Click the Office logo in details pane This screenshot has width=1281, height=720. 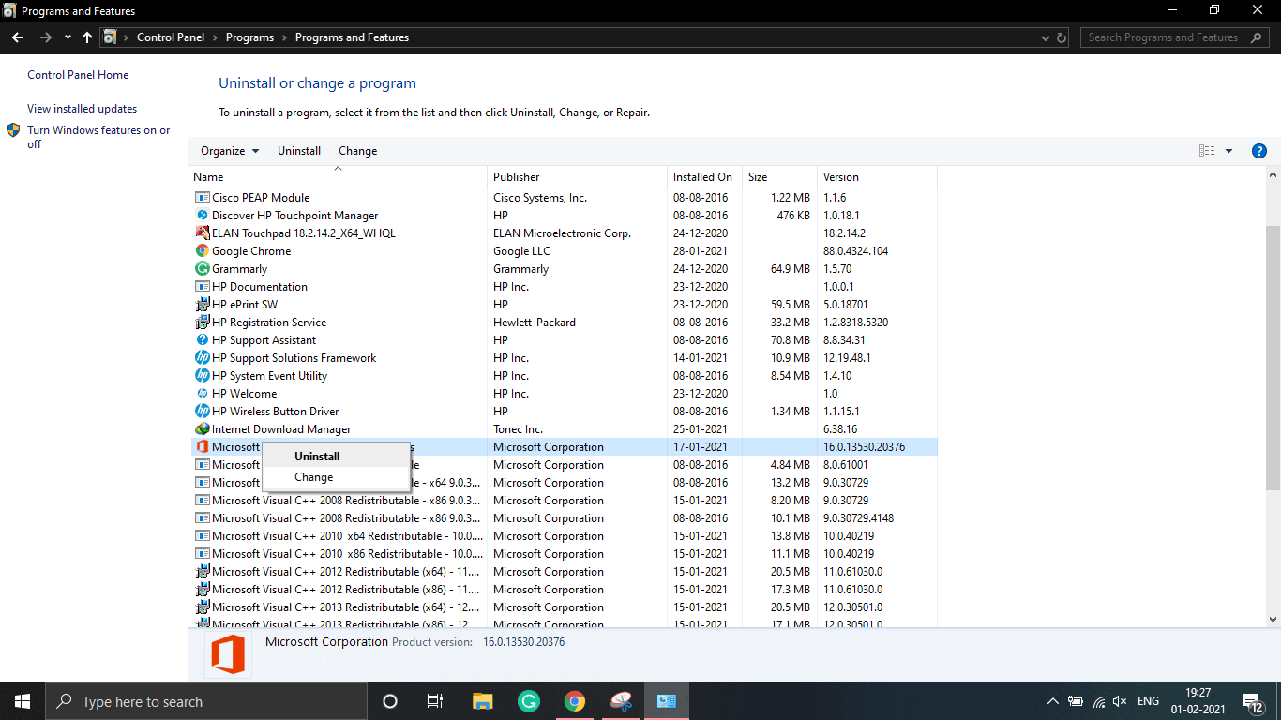227,654
